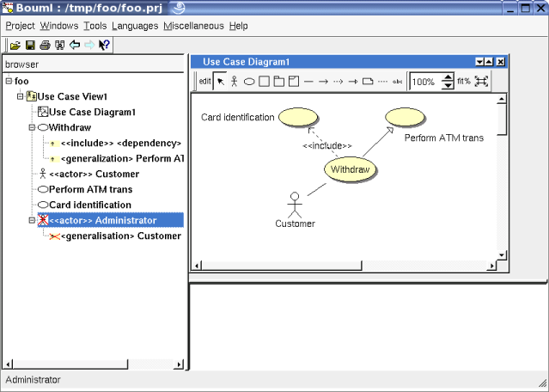549x392 pixels.
Task: Collapse the Administrator actor node
Action: 32,220
